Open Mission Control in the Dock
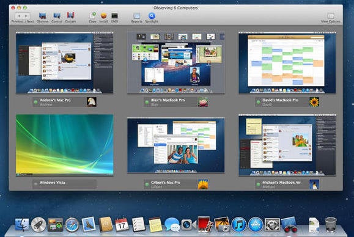This screenshot has width=354, height=237. tap(55, 225)
